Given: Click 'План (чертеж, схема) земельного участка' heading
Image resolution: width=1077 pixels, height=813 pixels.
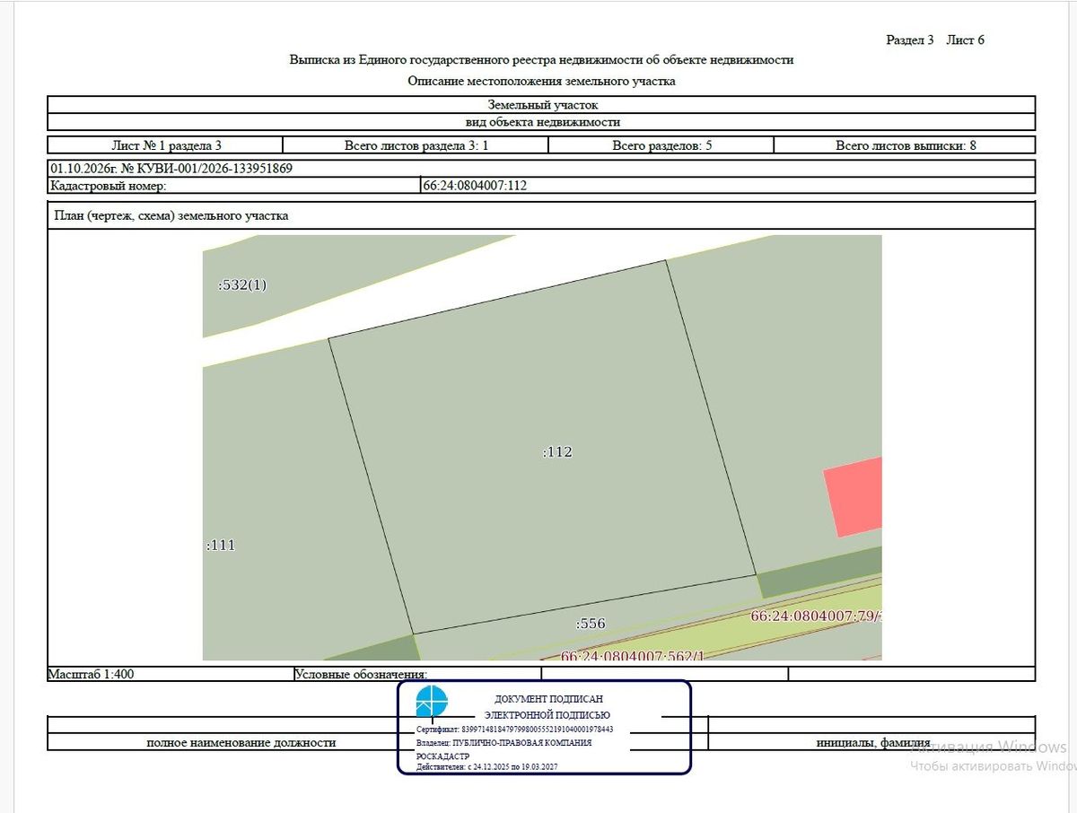Looking at the screenshot, I should tap(171, 215).
